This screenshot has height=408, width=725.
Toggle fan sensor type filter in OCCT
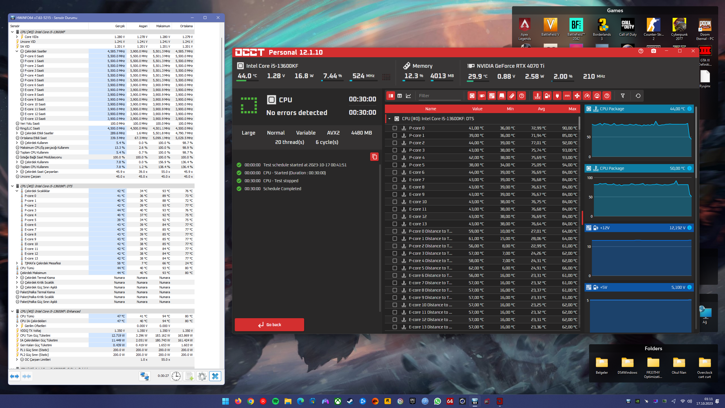point(577,96)
